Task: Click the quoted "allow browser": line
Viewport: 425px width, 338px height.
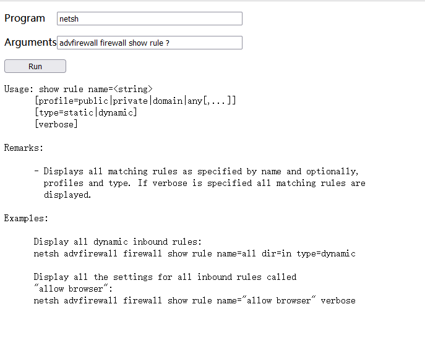Action: (66, 289)
